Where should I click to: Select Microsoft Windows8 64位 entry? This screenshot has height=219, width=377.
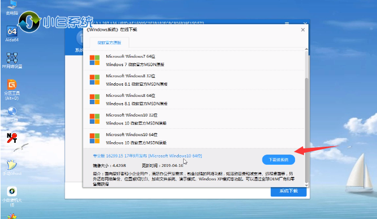click(194, 100)
